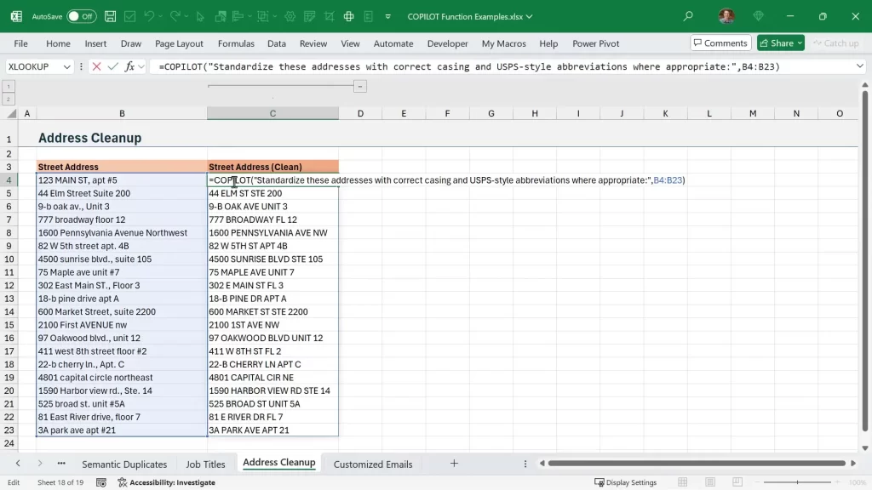This screenshot has width=872, height=490.
Task: Expand the formula bar
Action: coord(860,66)
